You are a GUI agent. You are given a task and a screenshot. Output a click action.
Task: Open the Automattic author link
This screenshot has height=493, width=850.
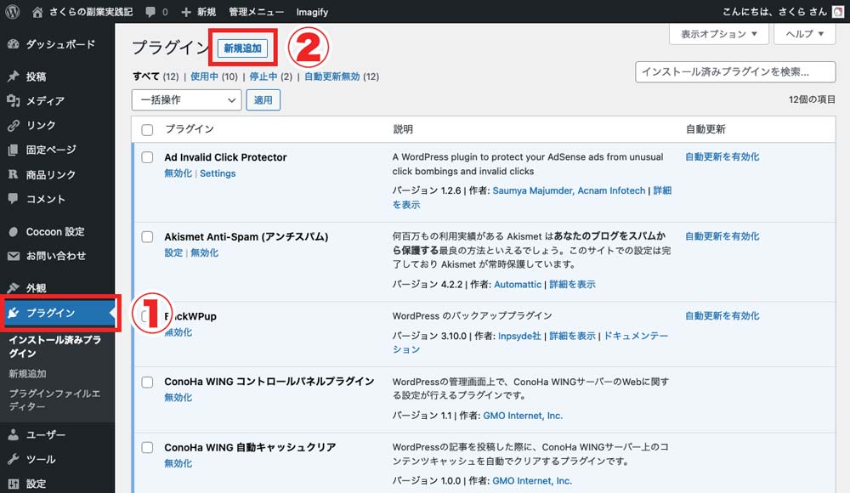pos(518,284)
